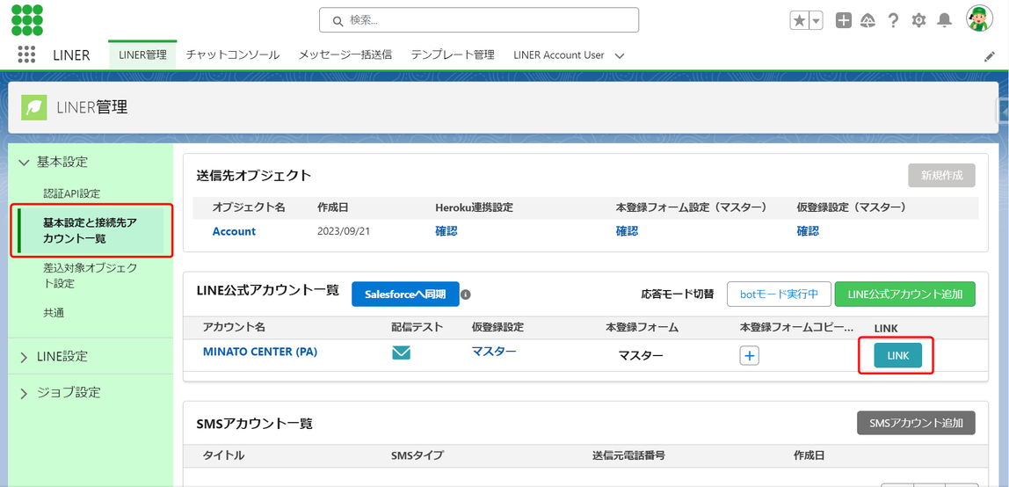
Task: Click the SMSタイプ column header
Action: coord(417,455)
